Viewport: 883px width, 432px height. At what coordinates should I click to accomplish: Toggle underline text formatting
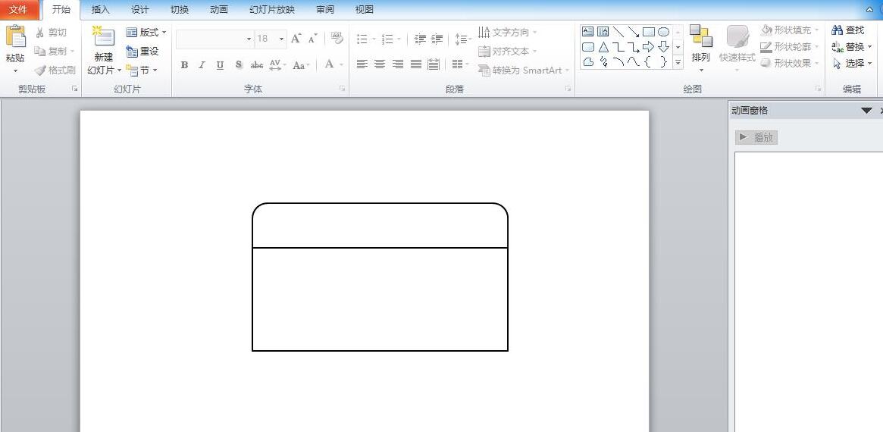coord(220,65)
